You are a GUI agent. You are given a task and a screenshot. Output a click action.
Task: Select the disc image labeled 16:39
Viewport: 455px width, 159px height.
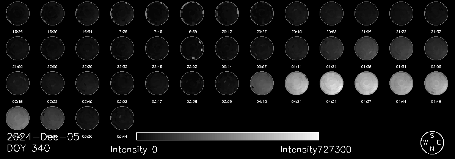(52, 13)
